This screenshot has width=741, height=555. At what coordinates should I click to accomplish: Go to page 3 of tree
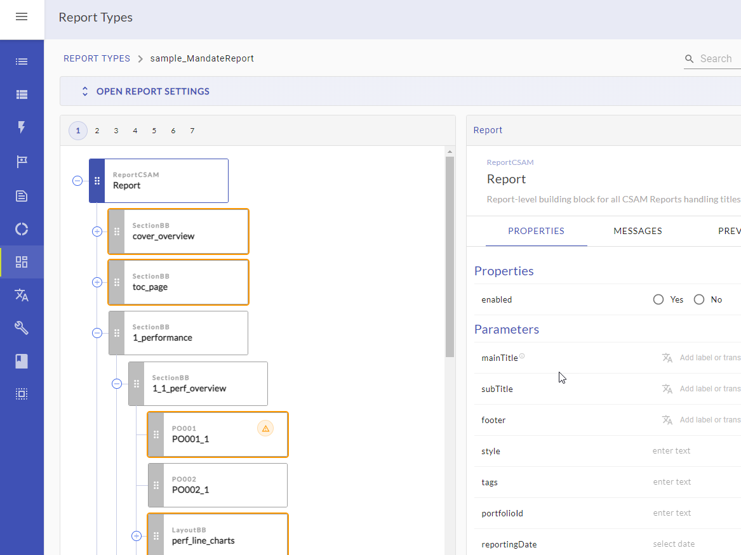[116, 131]
